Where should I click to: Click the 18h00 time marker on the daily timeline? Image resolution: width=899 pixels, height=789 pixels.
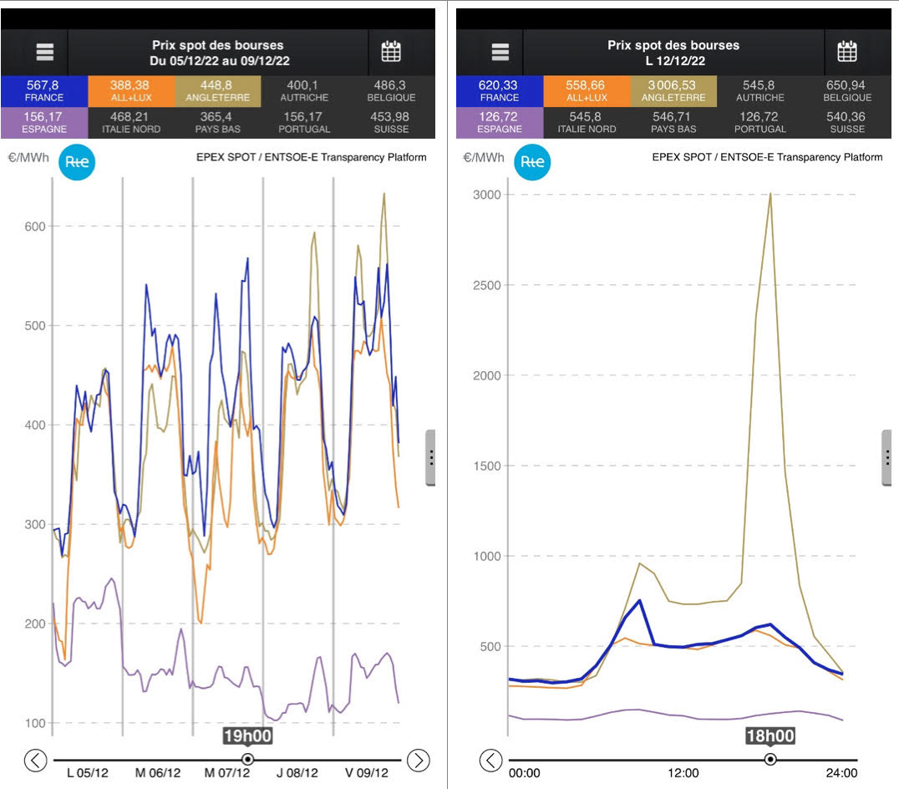coord(770,759)
